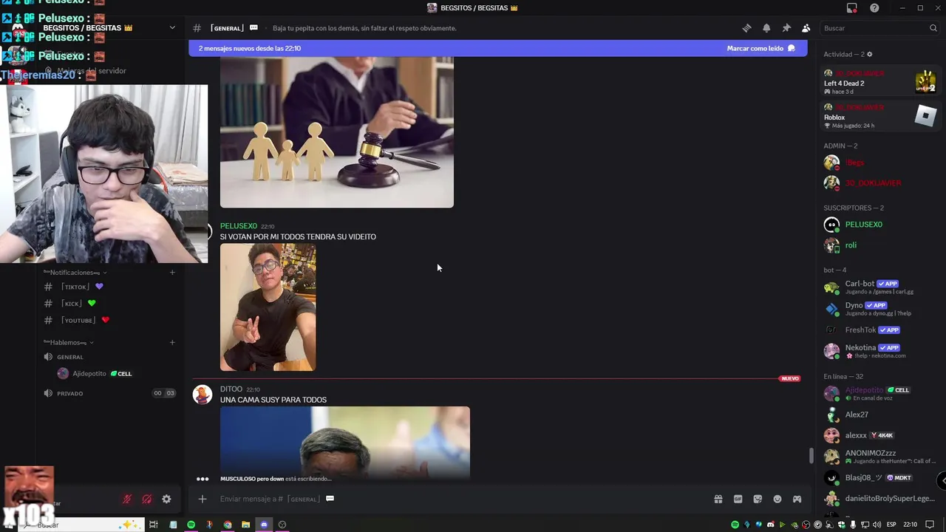Screen dimensions: 946x532
Task: Open File Explorer from the taskbar
Action: click(246, 525)
